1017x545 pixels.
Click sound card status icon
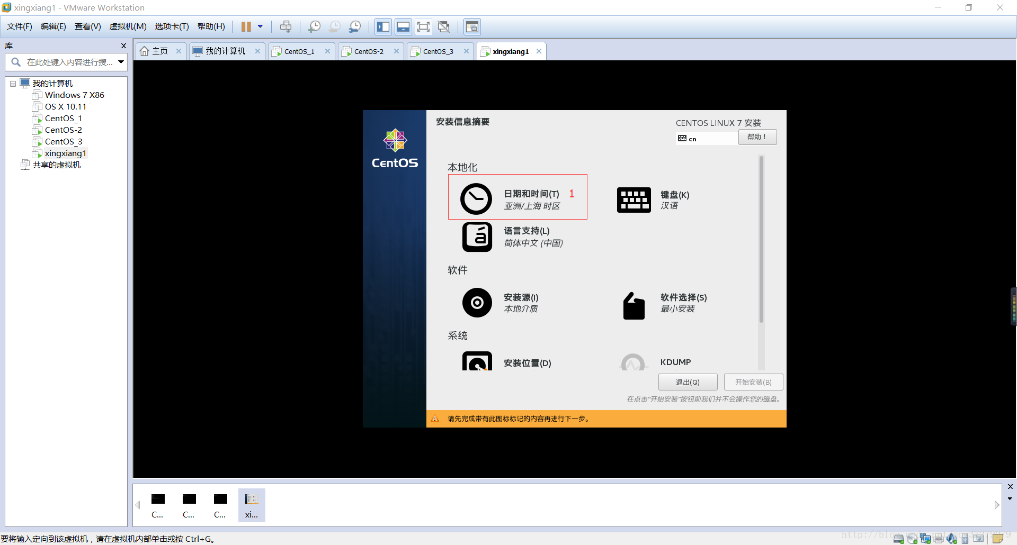(952, 539)
